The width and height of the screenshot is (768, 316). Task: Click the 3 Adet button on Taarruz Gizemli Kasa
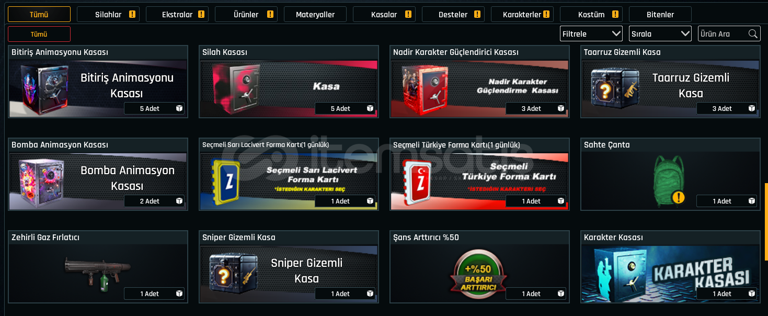click(727, 108)
